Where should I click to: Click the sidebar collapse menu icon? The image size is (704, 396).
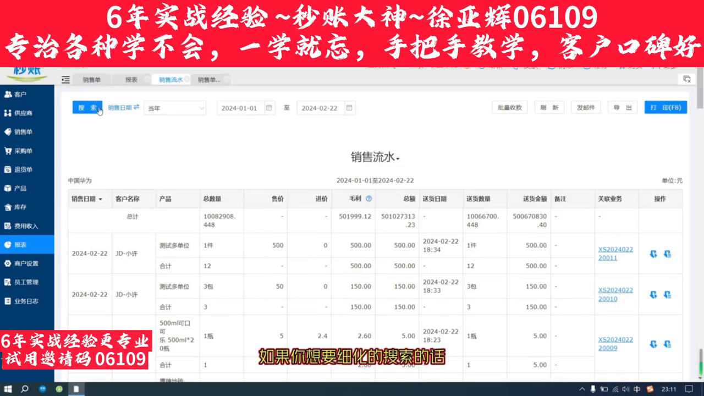coord(65,80)
